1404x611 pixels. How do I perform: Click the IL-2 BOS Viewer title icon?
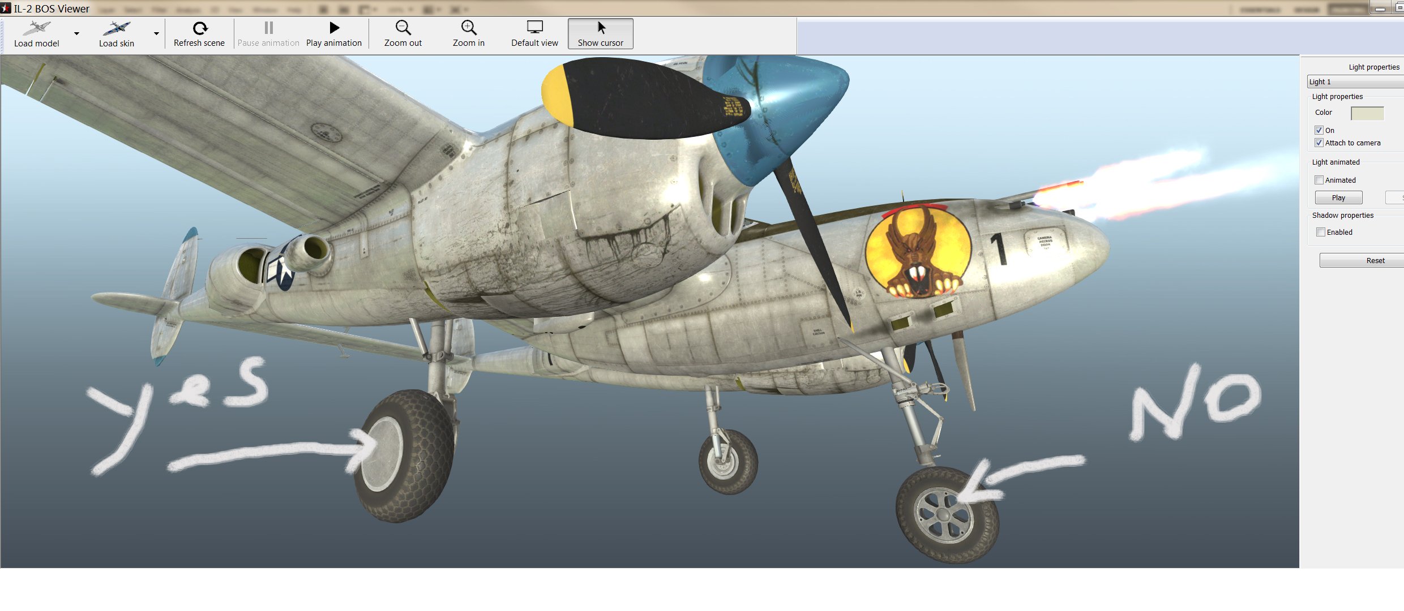pyautogui.click(x=6, y=8)
